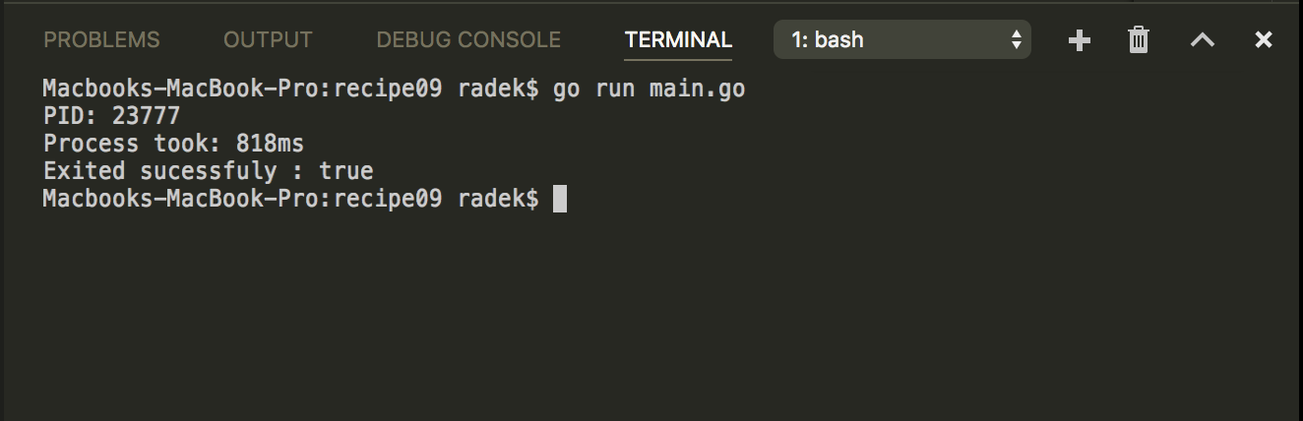Viewport: 1303px width, 421px height.
Task: Click 'main.go' in the go run command
Action: tap(697, 90)
